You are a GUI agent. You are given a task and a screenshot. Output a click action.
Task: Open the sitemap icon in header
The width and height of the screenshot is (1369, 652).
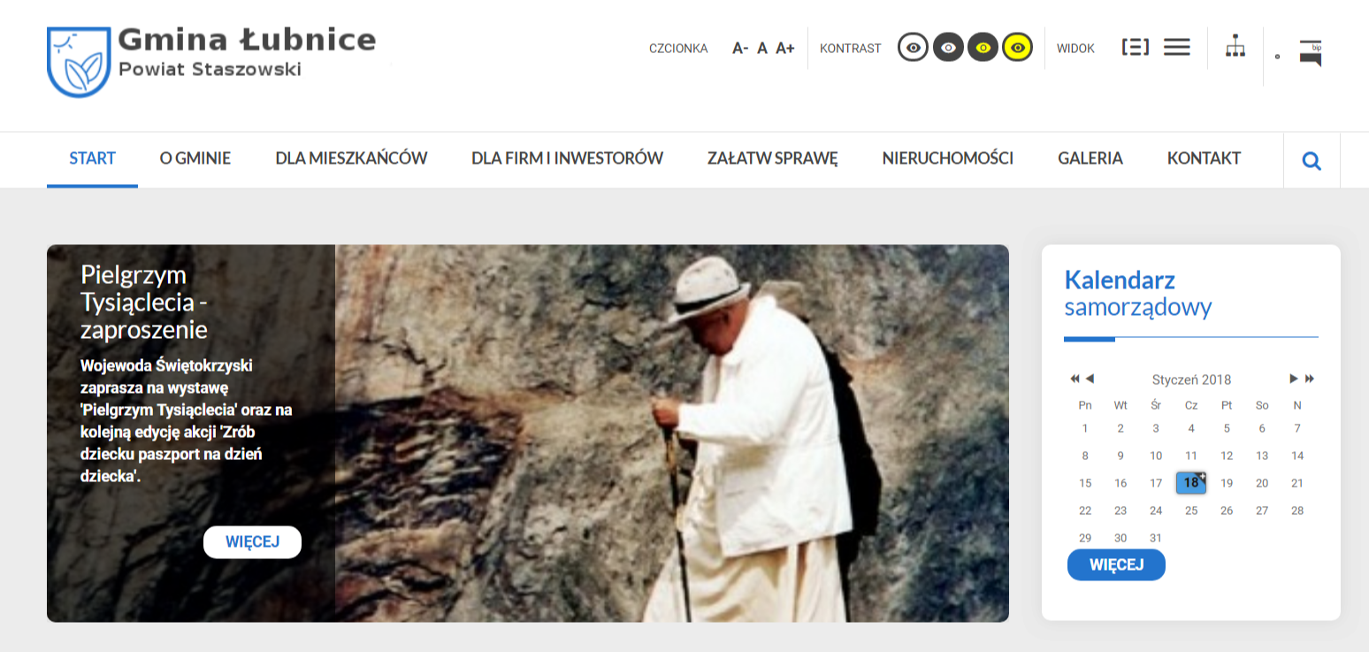[x=1235, y=47]
